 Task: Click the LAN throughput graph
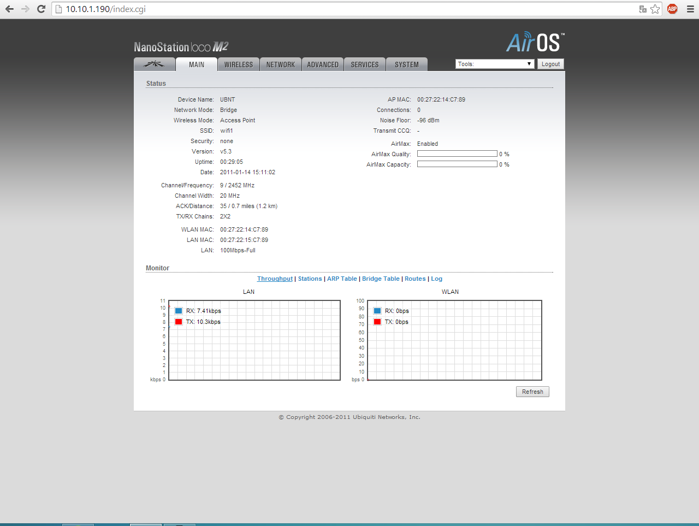coord(254,340)
